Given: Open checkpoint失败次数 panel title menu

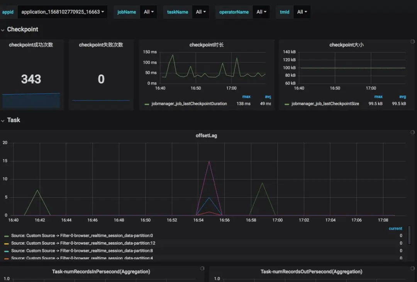Looking at the screenshot, I should (101, 45).
